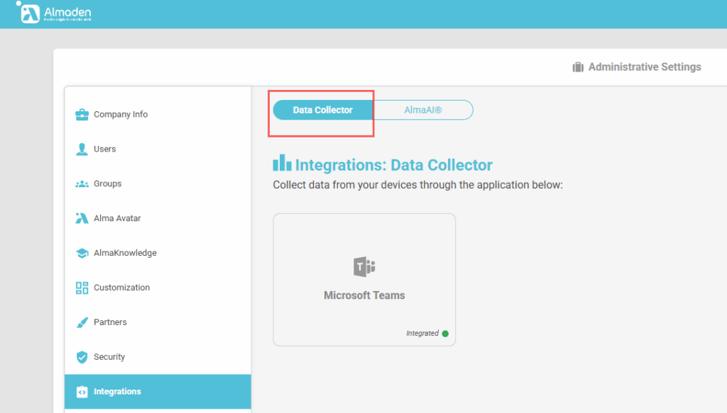Click the Integrated status label
Image resolution: width=727 pixels, height=413 pixels.
click(x=422, y=334)
